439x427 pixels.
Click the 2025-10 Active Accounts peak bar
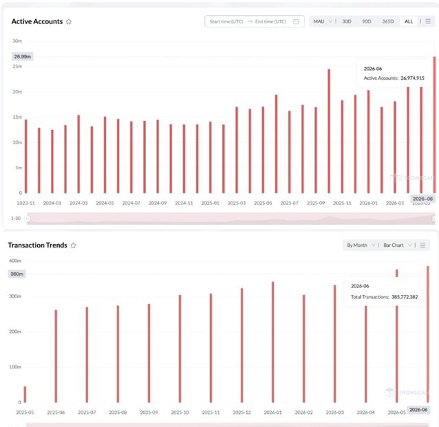click(x=329, y=131)
